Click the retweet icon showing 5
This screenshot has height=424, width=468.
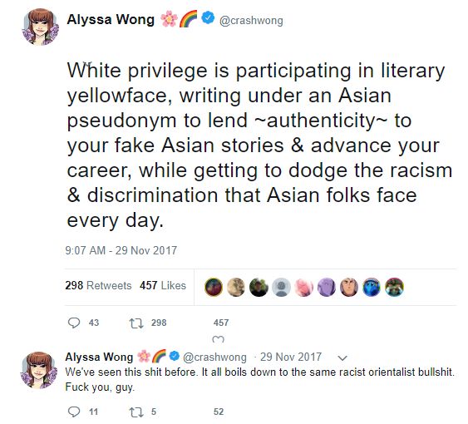pos(136,412)
